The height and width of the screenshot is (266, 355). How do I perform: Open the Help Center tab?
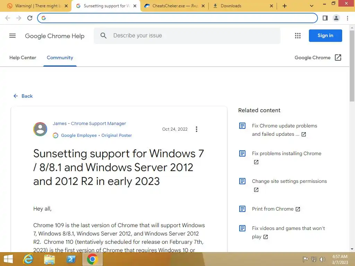tap(23, 57)
